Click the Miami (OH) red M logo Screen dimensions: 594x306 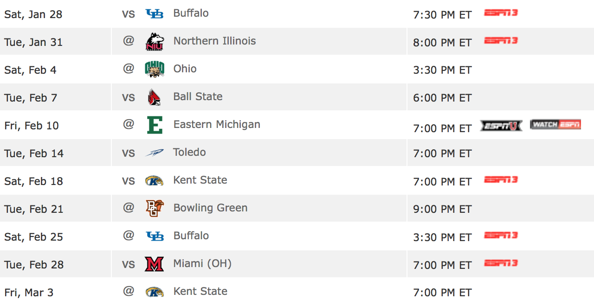pos(155,264)
